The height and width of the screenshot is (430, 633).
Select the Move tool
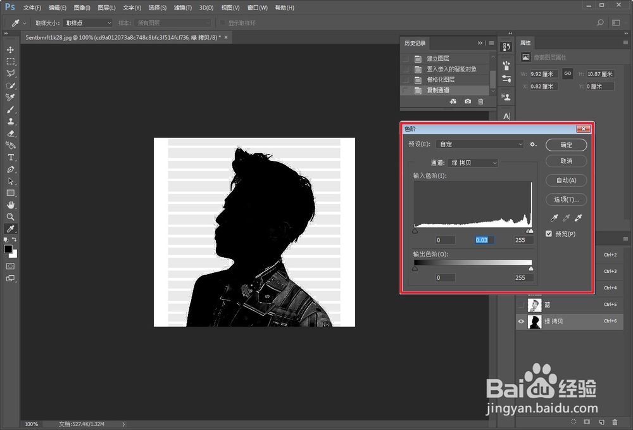[11, 49]
